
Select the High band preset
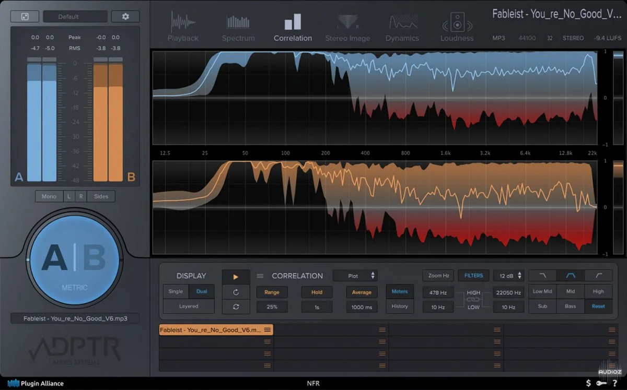point(598,291)
